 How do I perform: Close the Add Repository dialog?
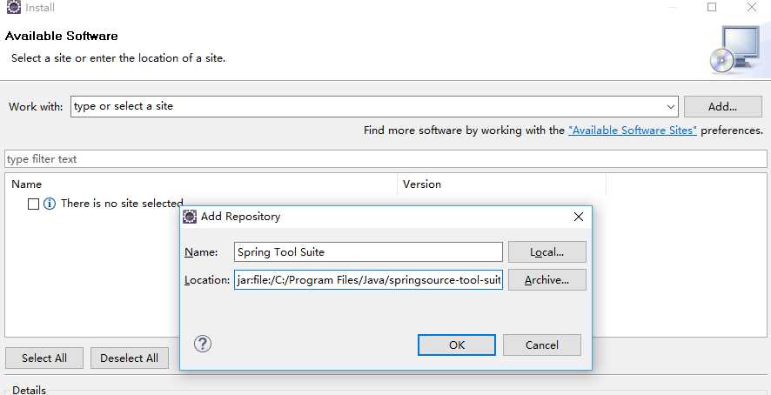(578, 217)
